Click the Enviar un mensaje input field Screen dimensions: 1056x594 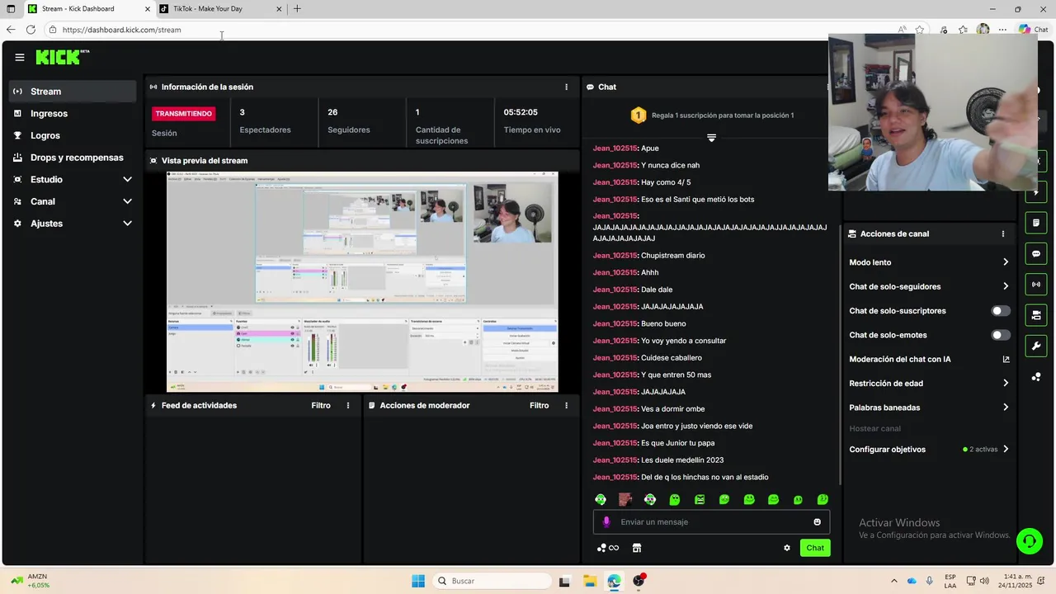711,521
